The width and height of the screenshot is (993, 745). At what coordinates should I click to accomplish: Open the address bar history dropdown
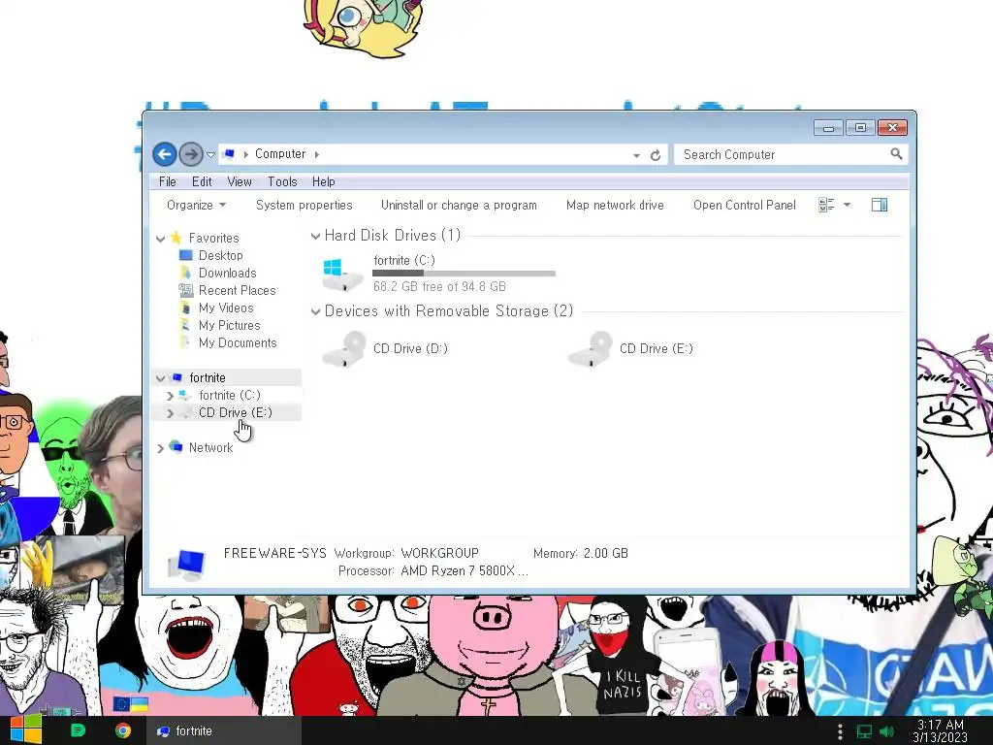tap(636, 155)
